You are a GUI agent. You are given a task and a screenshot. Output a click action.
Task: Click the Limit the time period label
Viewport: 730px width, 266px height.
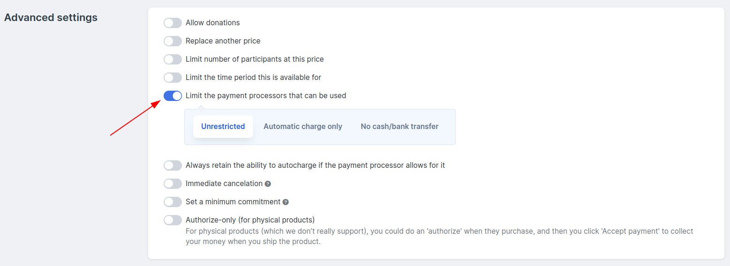pyautogui.click(x=254, y=78)
